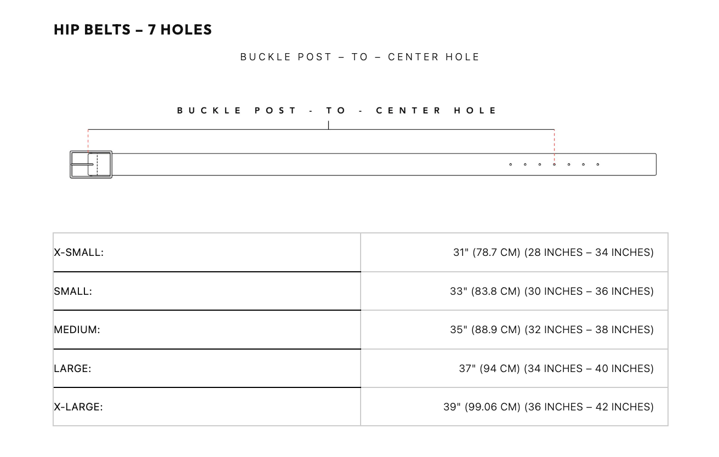Click the bold diagram label above the belt
Screen dimensions: 719x457
(x=336, y=111)
